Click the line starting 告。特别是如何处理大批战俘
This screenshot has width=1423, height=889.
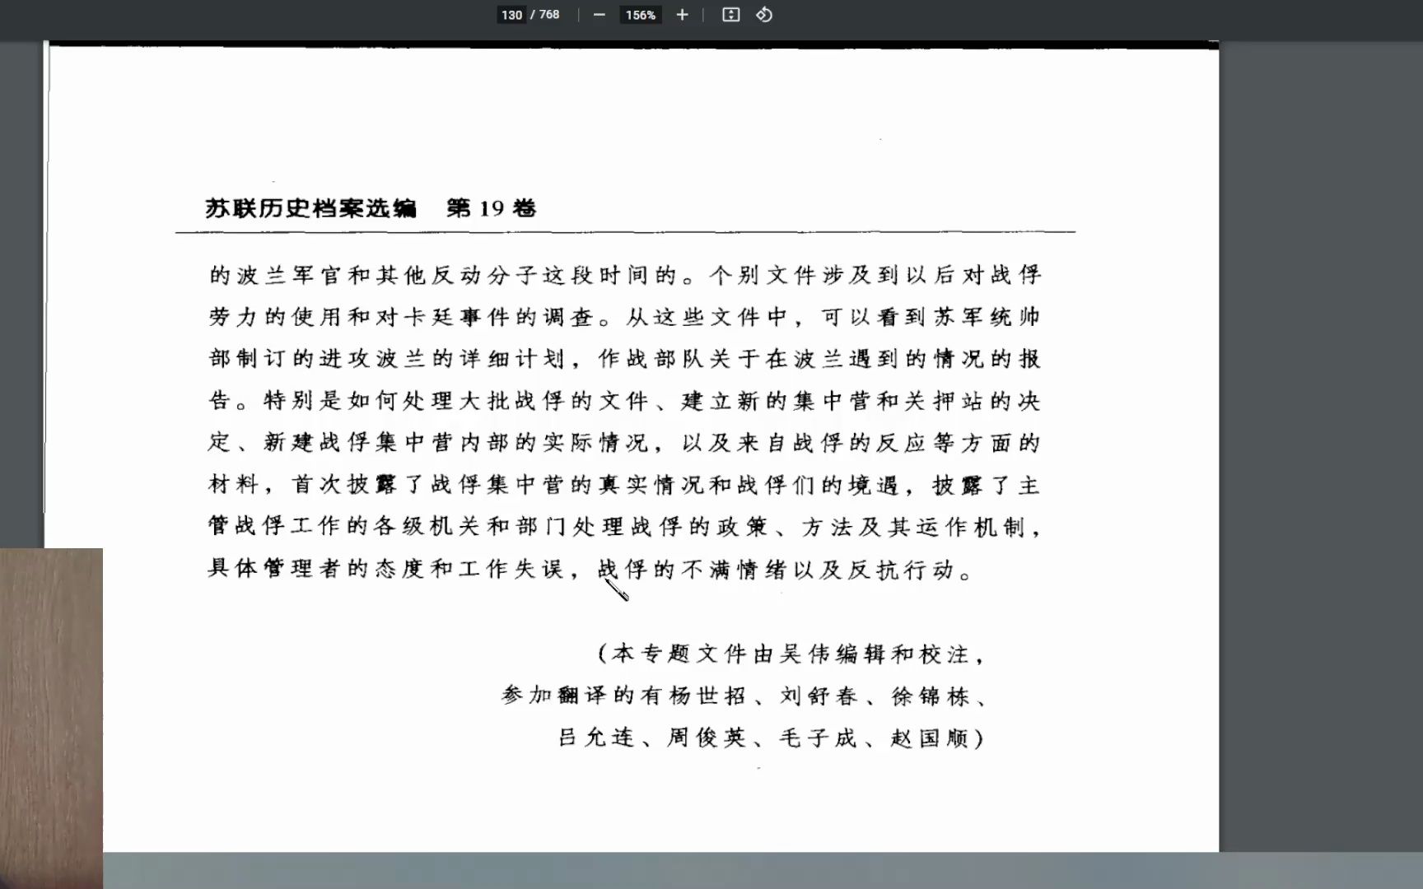(625, 401)
